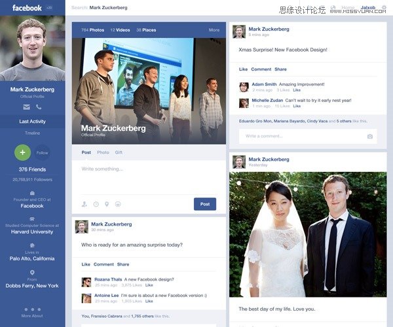Select the Post composer tab
The image size is (393, 327).
click(86, 152)
